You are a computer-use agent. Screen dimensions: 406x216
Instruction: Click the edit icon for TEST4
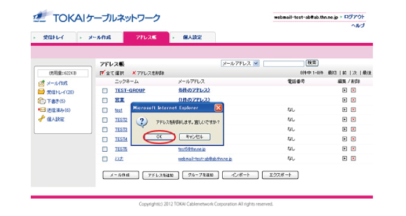[345, 139]
